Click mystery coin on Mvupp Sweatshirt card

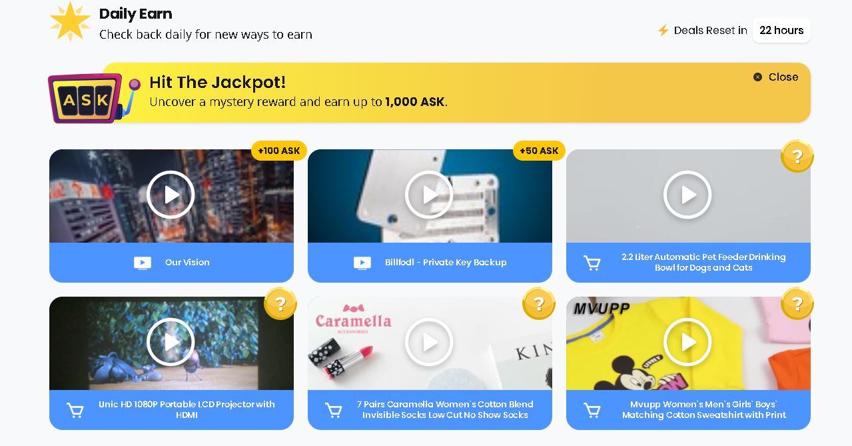797,304
